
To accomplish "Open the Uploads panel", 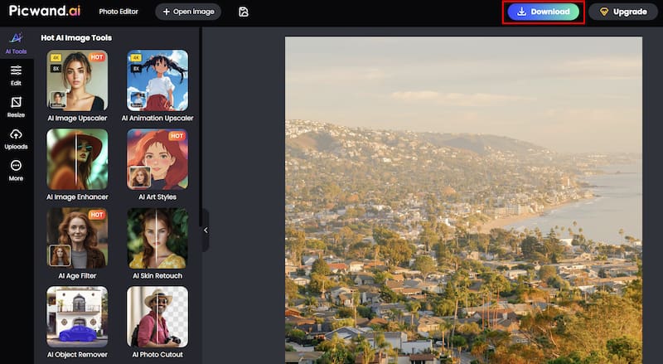I will (x=16, y=138).
